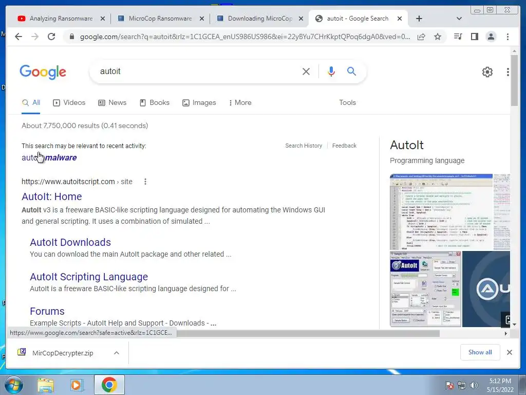Image resolution: width=526 pixels, height=395 pixels.
Task: Expand the More search categories
Action: point(240,103)
